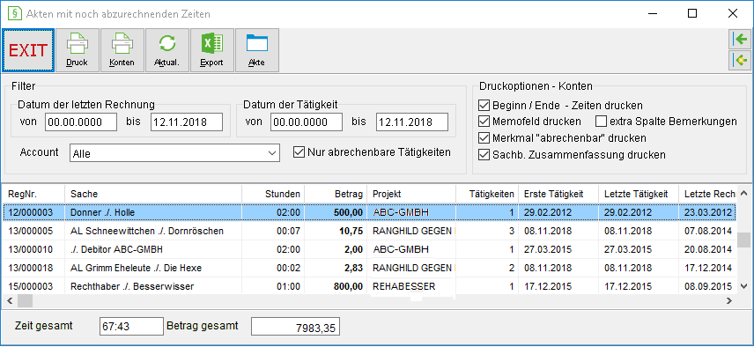Select row 'Rechthaber ./. Besserwisser'
The width and height of the screenshot is (754, 347).
(369, 286)
